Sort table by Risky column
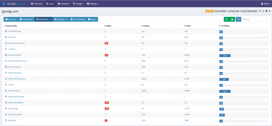The image size is (272, 126). pos(108,26)
